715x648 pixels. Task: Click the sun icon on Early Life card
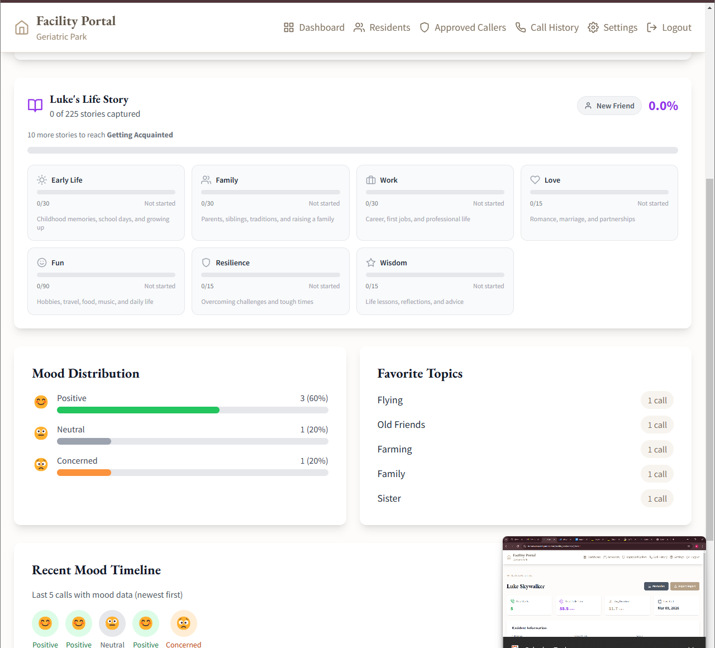pos(42,180)
